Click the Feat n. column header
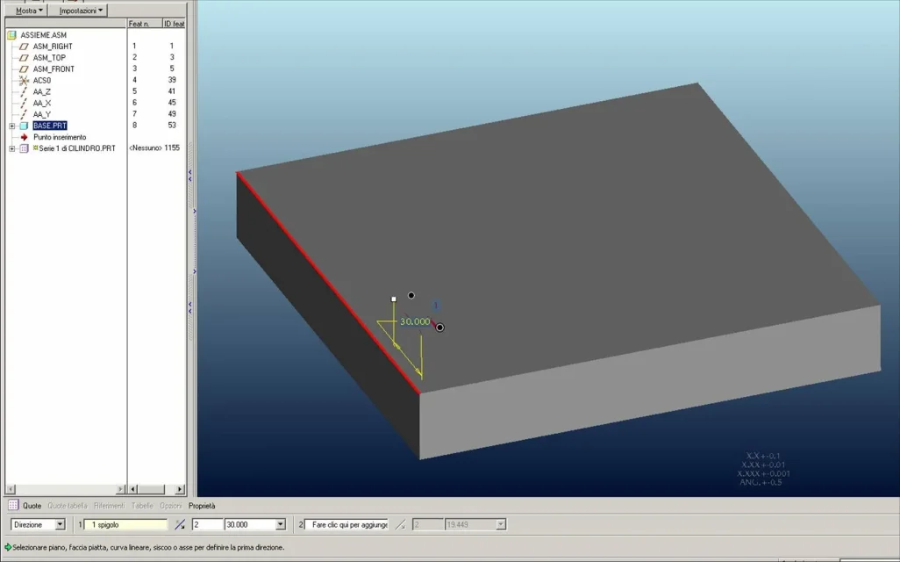The image size is (900, 562). click(x=145, y=24)
